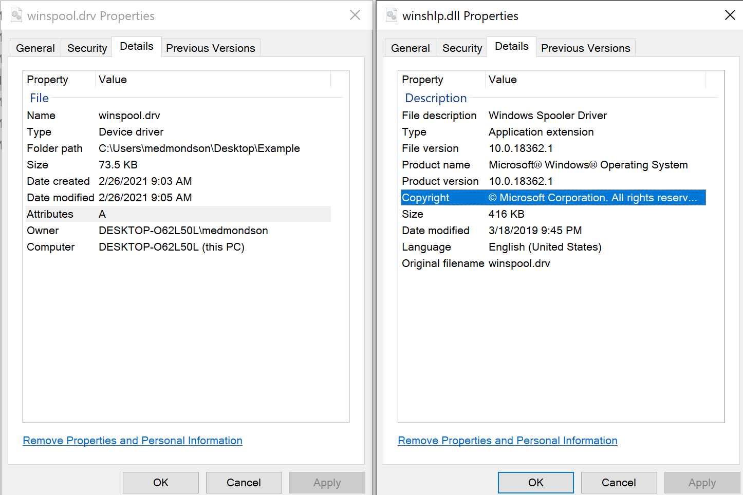Viewport: 743px width, 495px height.
Task: Click Cancel in winshlp.dll Properties
Action: 619,483
